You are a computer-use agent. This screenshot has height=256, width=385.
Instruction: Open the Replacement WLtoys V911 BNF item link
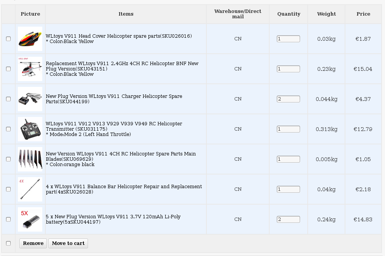122,66
